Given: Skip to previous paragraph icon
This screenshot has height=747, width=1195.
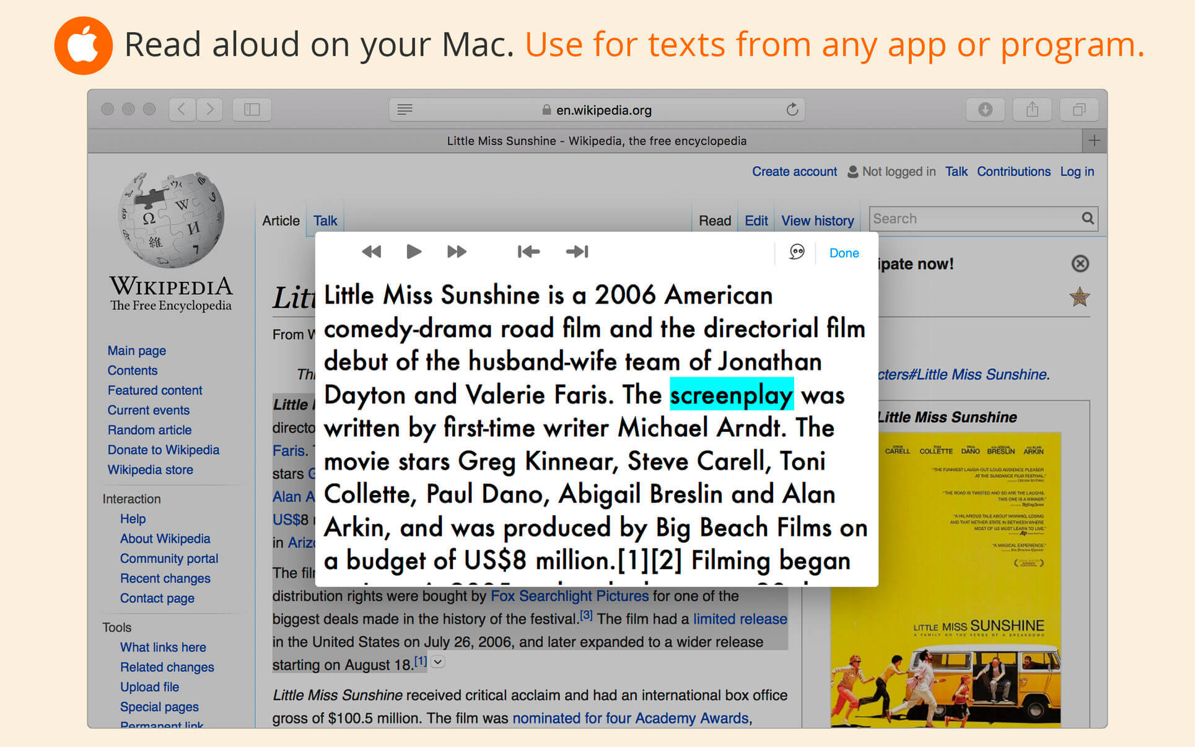Looking at the screenshot, I should pos(528,251).
